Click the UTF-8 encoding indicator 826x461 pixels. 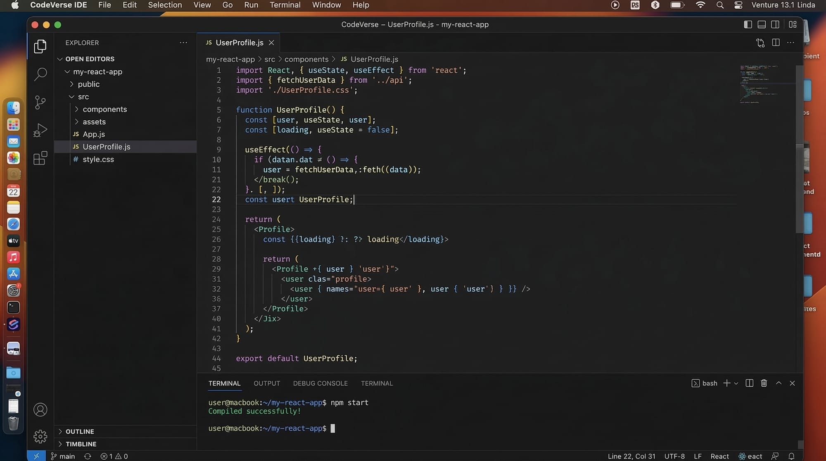point(674,456)
